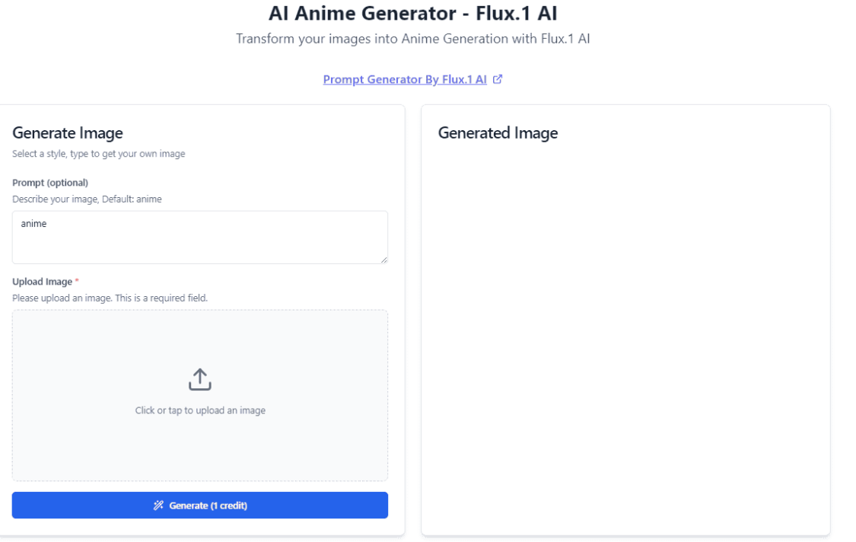The height and width of the screenshot is (542, 856).
Task: Click the 'Upload Image' field label
Action: point(42,282)
